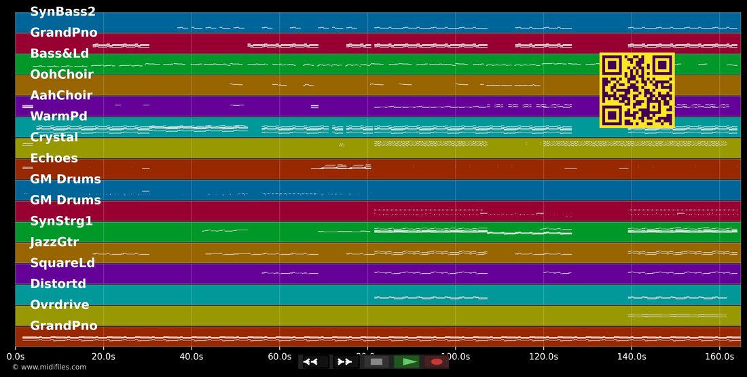Select the AahChoir track label
This screenshot has width=747, height=377.
(x=61, y=95)
